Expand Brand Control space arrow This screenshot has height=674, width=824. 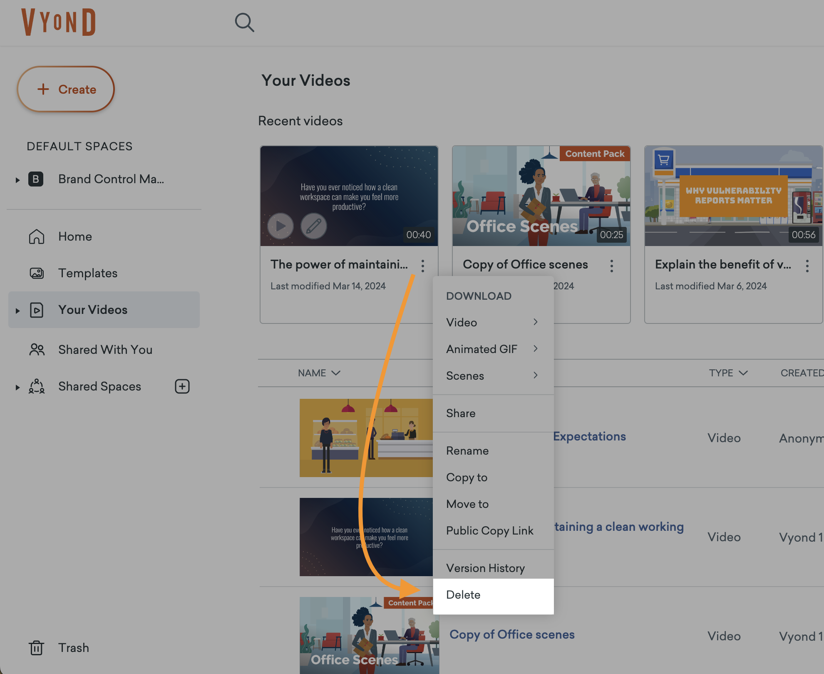pyautogui.click(x=17, y=180)
